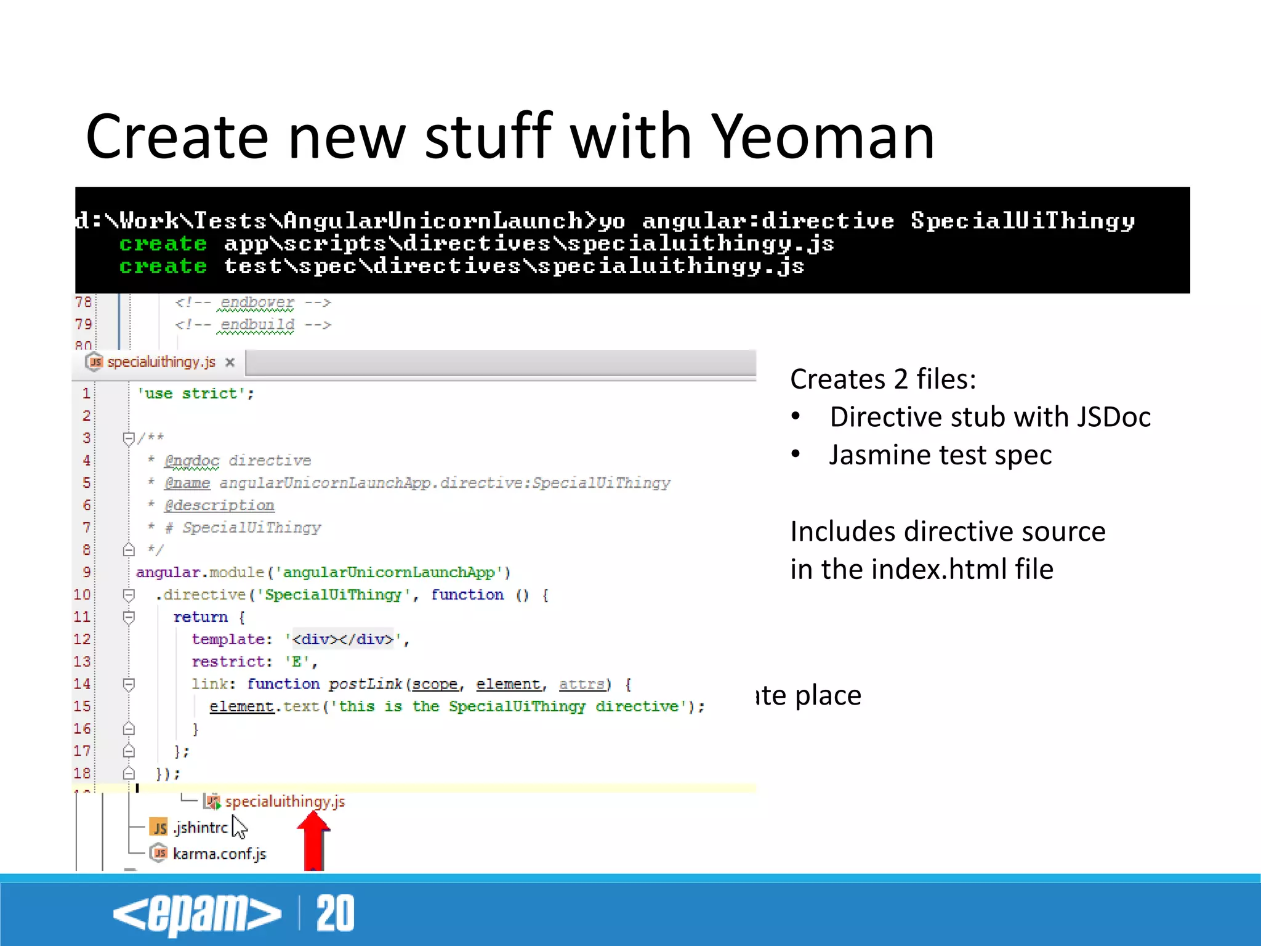Collapse the directive function fold at line 10
Image resolution: width=1261 pixels, height=946 pixels.
click(129, 595)
